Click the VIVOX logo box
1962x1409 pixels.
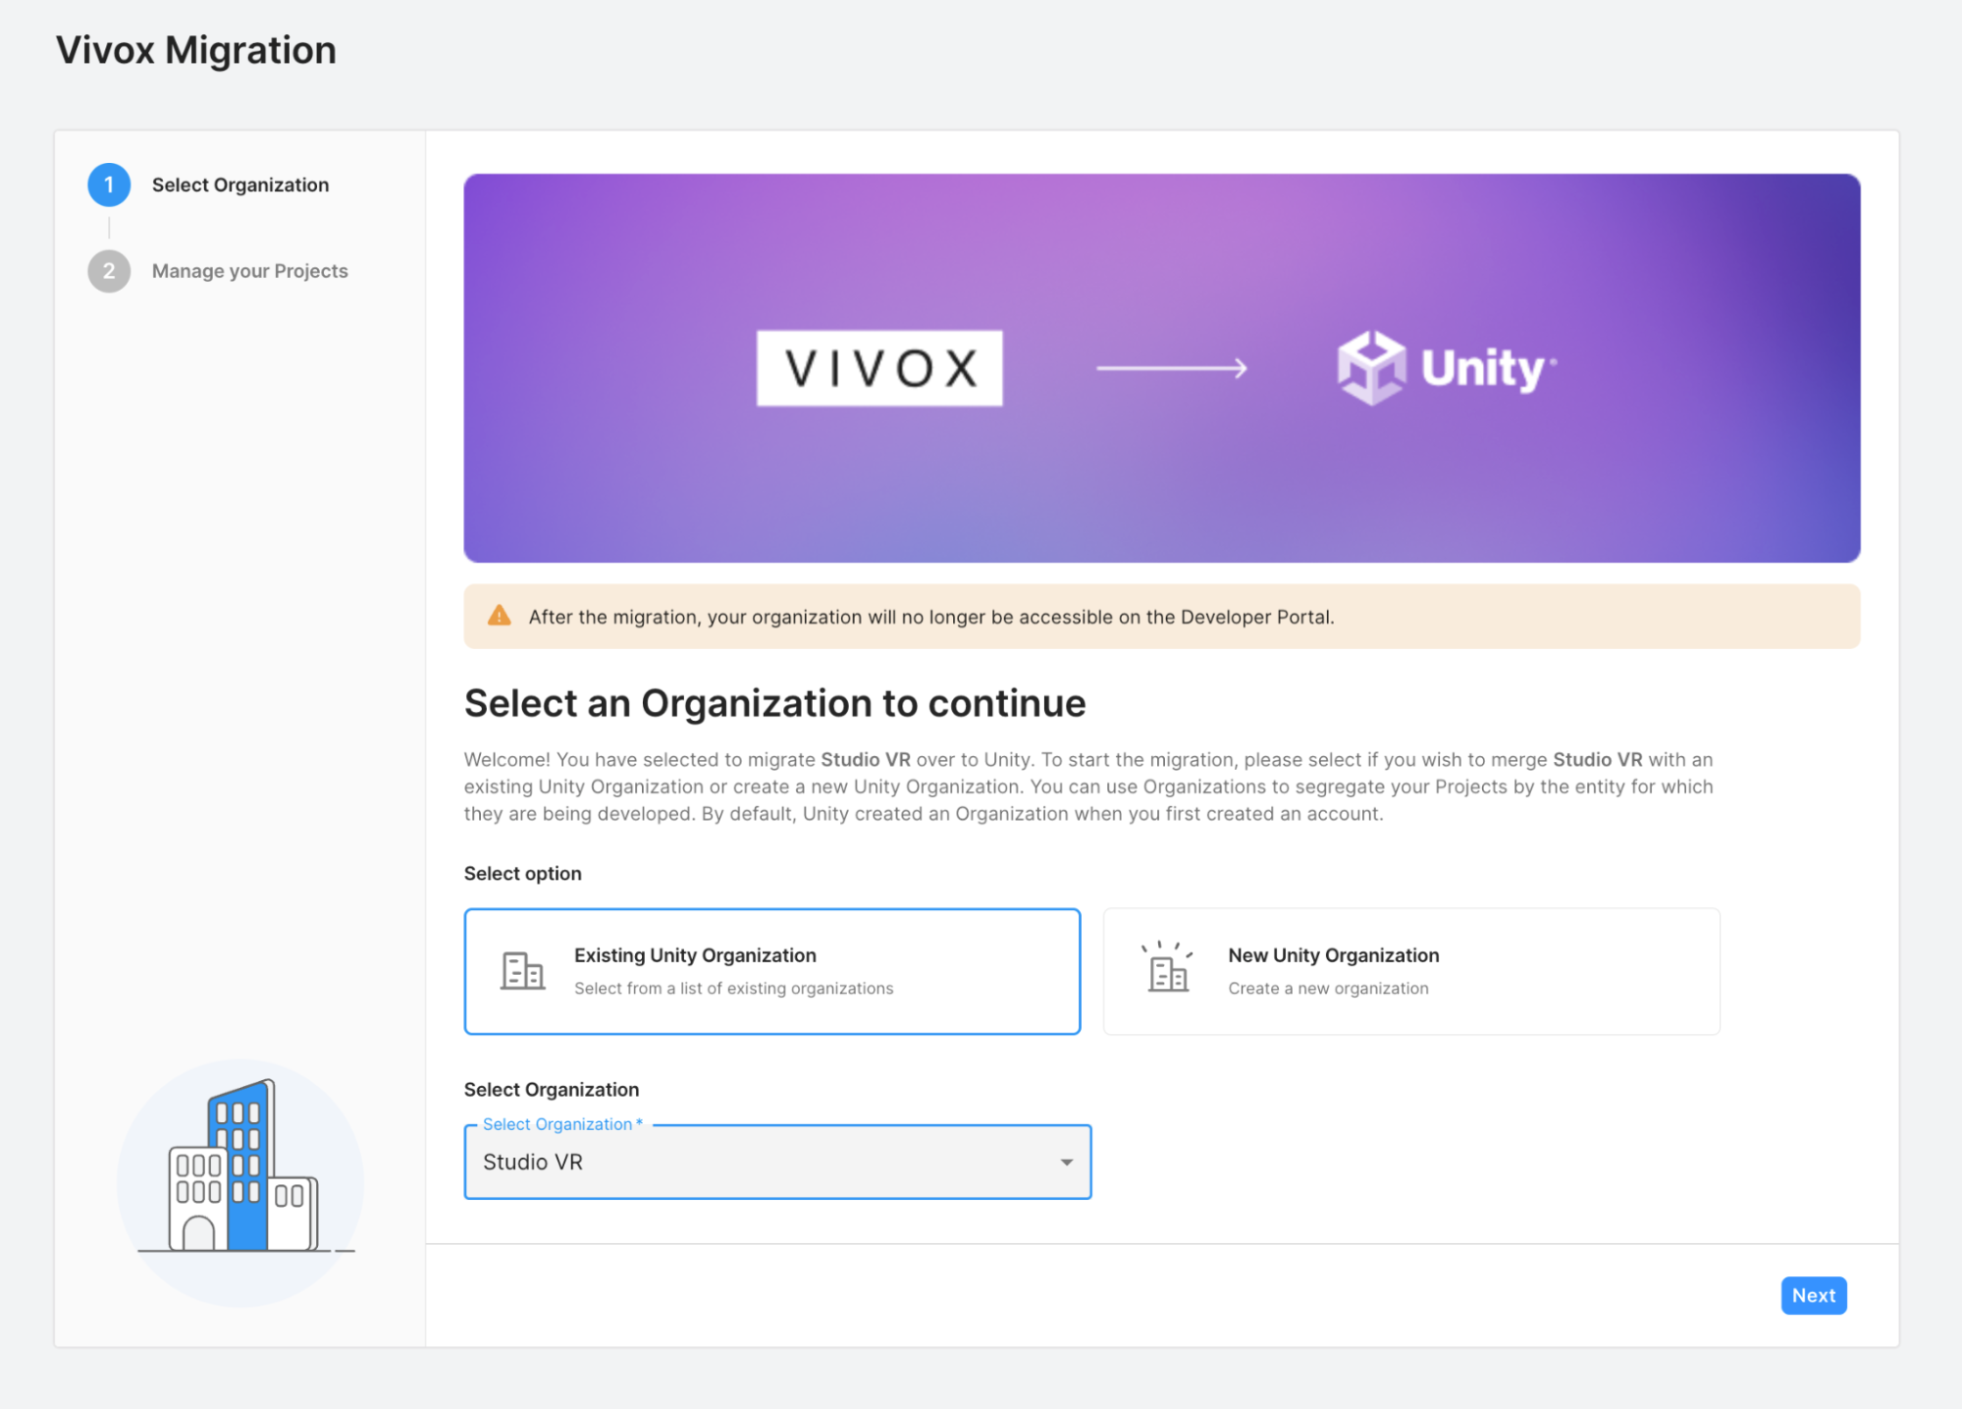[x=879, y=368]
